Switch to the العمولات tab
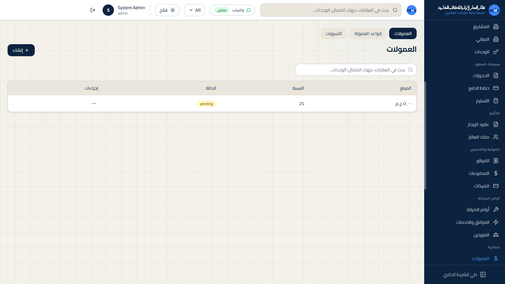Screen dimensions: 505x284 click(403, 33)
